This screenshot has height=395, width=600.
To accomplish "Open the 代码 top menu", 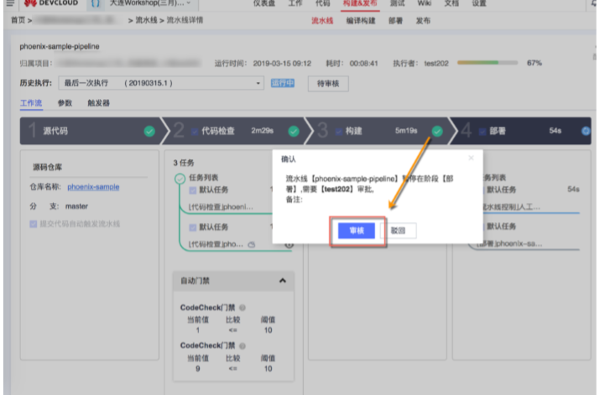I will coord(322,3).
